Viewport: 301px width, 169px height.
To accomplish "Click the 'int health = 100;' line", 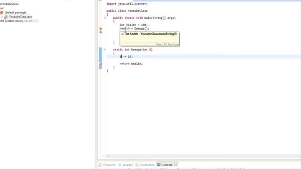I will [134, 25].
